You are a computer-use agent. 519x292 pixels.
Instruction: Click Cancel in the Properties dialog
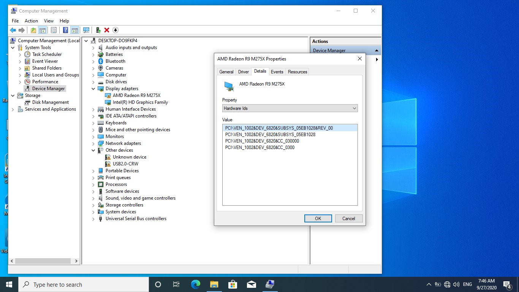(x=348, y=218)
